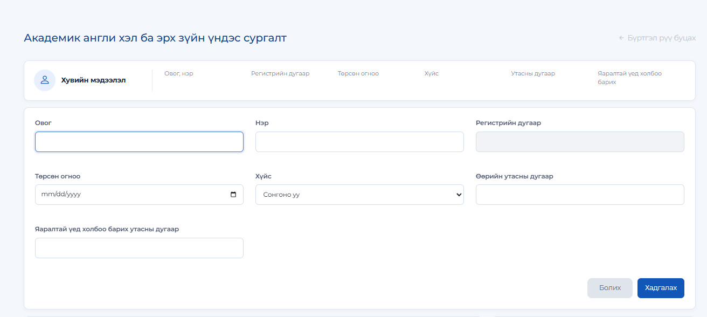The image size is (707, 317).
Task: Focus the Өөрийн утасны дугаар field
Action: coord(580,195)
